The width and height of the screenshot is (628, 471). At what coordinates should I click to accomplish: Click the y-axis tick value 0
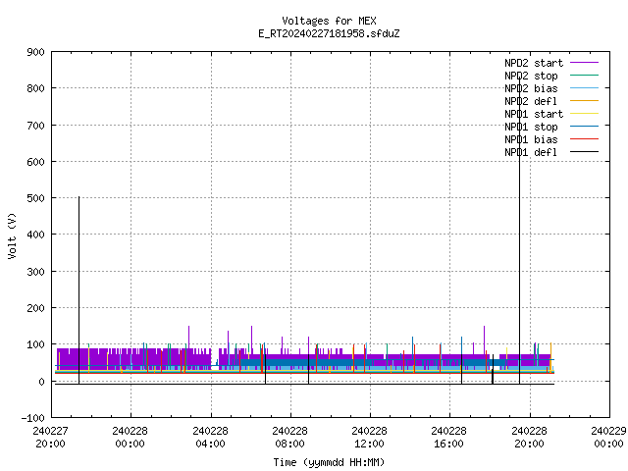click(41, 382)
